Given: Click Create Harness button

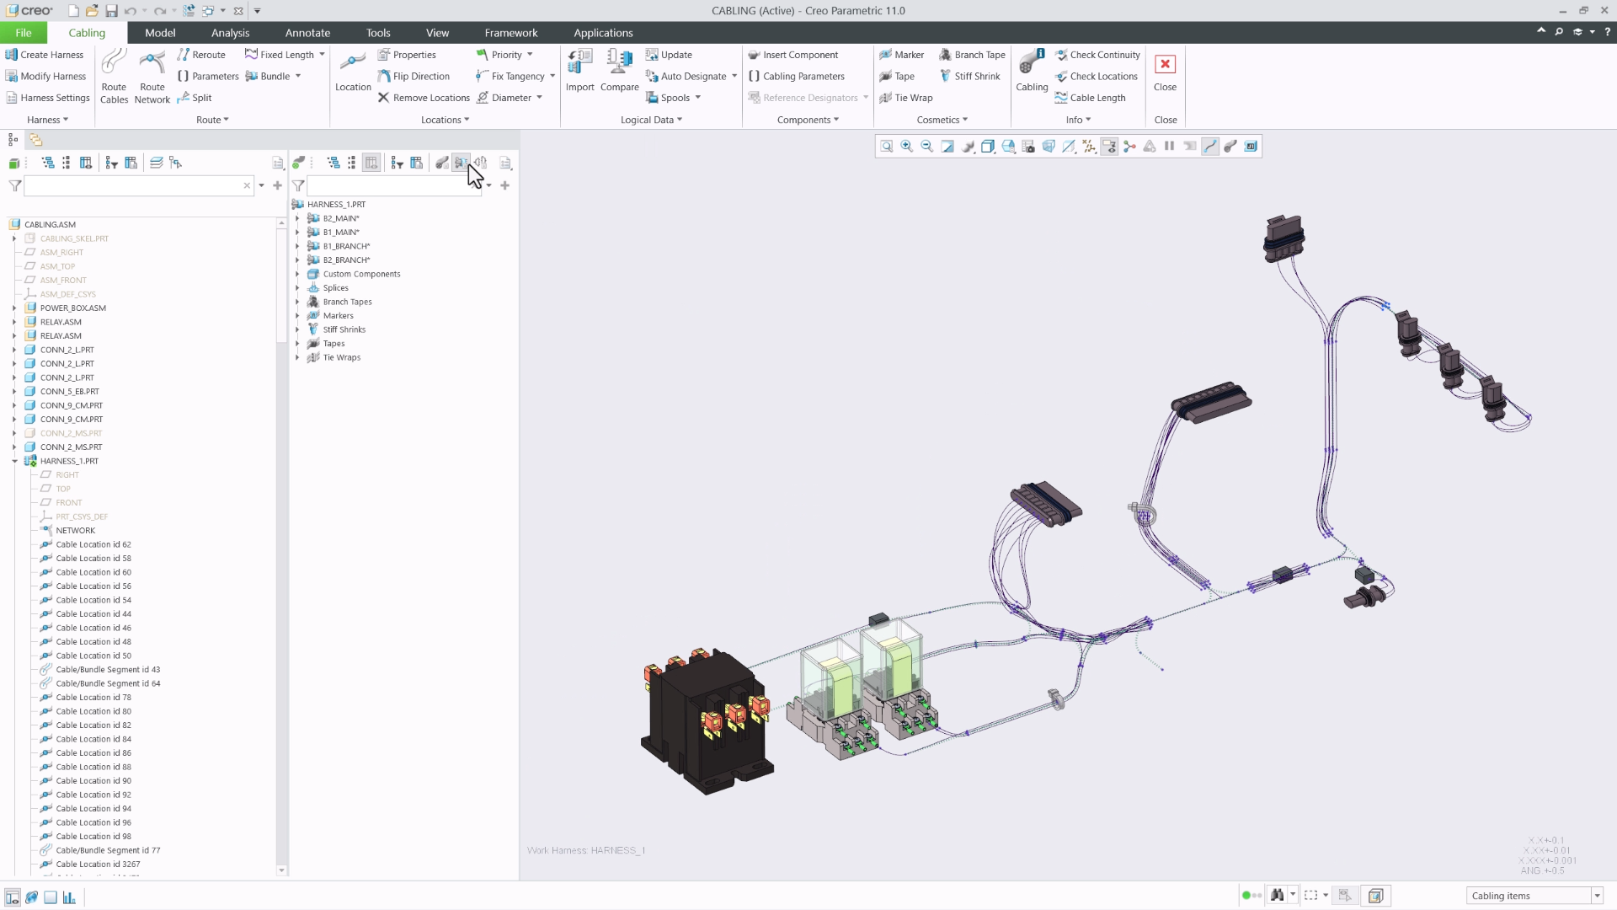Looking at the screenshot, I should (x=45, y=55).
